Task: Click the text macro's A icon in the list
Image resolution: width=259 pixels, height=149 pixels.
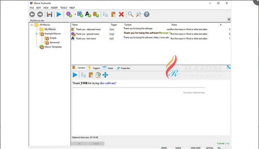Action: tap(73, 38)
